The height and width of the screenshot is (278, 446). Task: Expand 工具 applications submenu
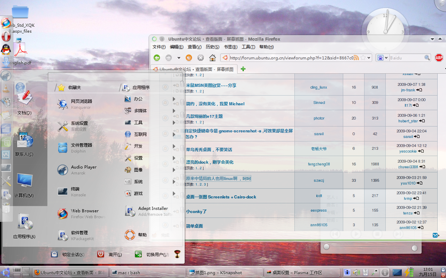[150, 123]
